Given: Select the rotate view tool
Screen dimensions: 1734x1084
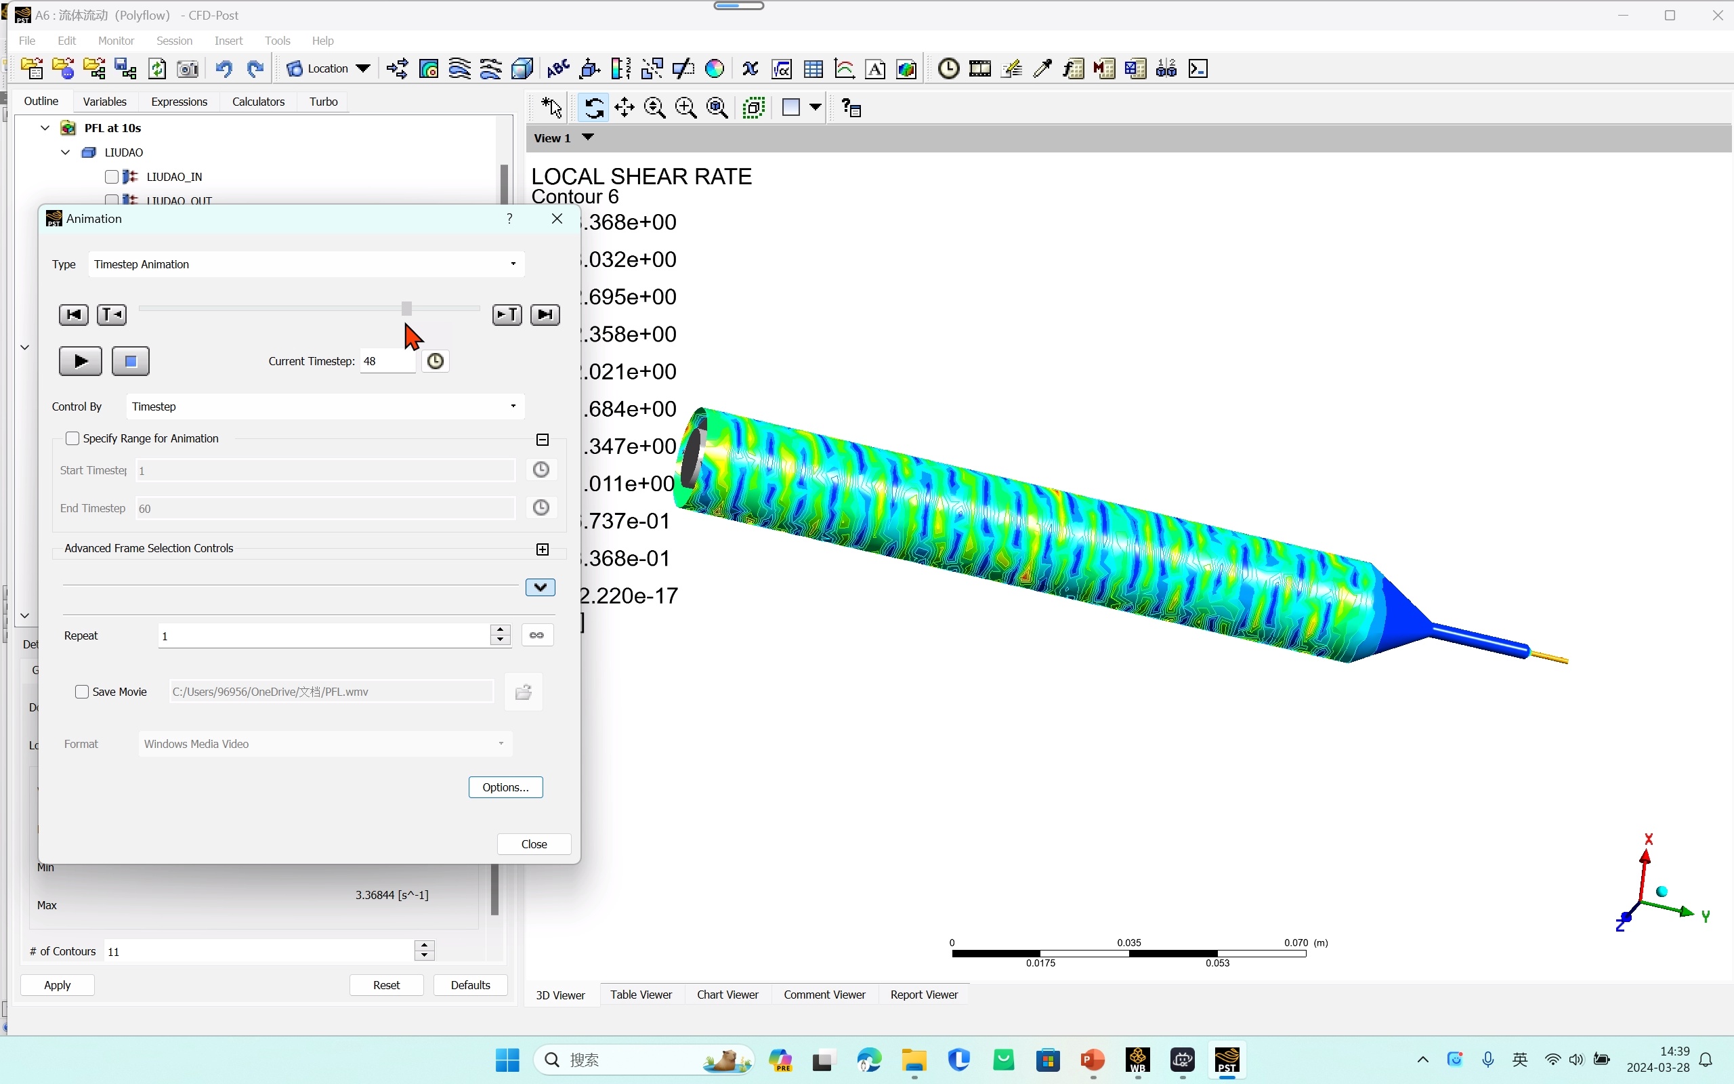Looking at the screenshot, I should coord(593,108).
